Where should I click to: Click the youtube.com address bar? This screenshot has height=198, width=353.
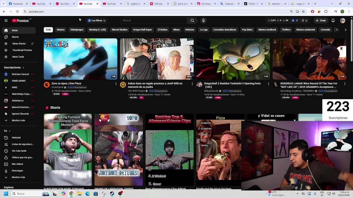point(154,12)
